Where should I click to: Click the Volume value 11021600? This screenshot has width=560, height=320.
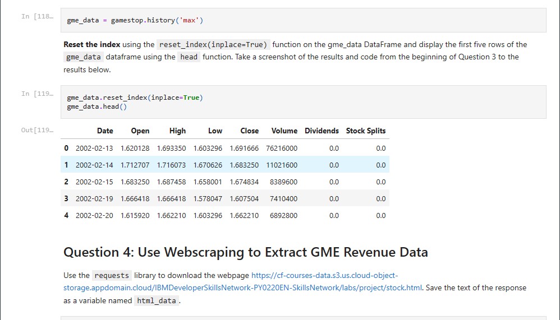point(282,165)
